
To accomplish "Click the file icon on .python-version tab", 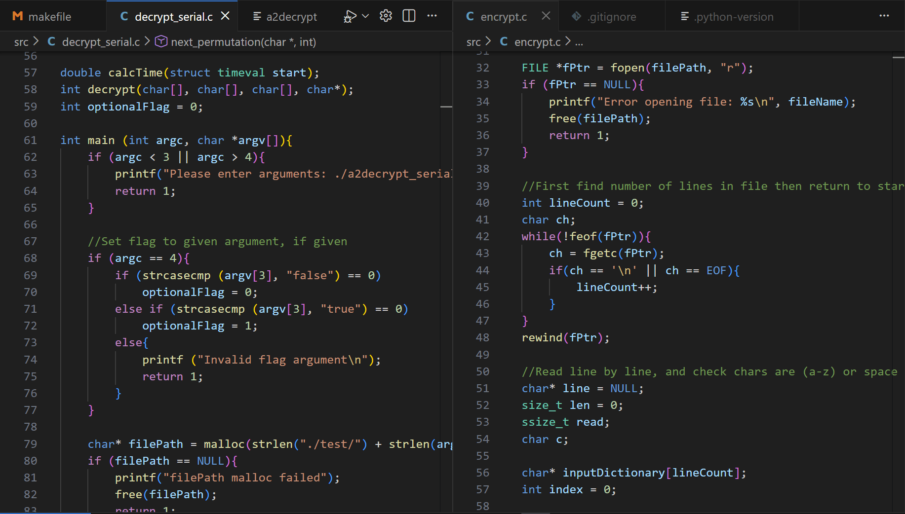I will 684,16.
